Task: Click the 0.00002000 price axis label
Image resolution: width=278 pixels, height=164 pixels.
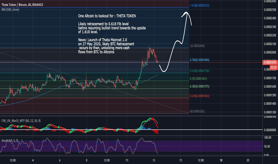Action: pyautogui.click(x=270, y=52)
